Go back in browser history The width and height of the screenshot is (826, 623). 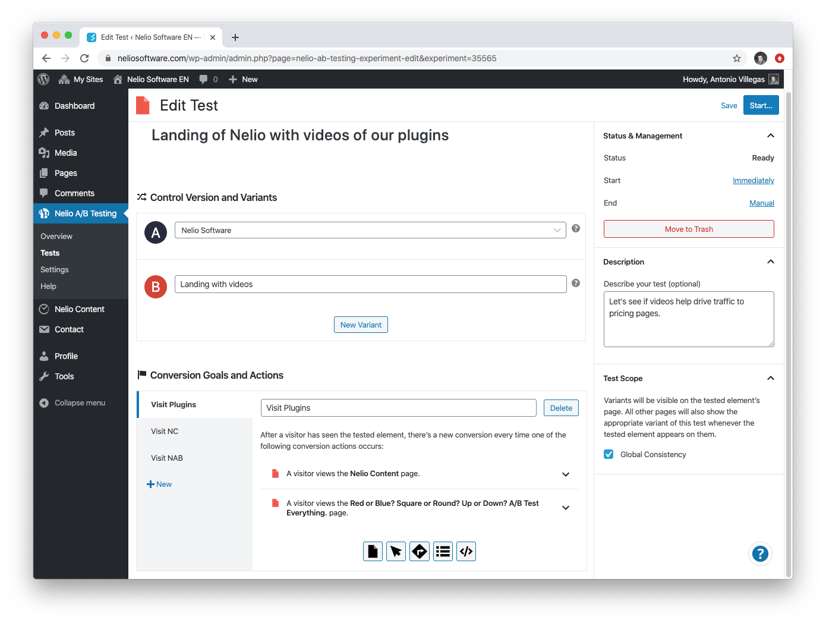pyautogui.click(x=46, y=58)
